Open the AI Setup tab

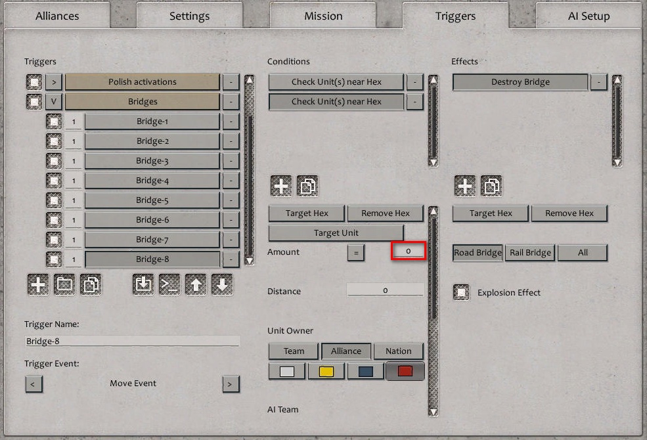click(589, 16)
